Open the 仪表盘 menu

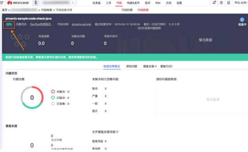pos(96,3)
